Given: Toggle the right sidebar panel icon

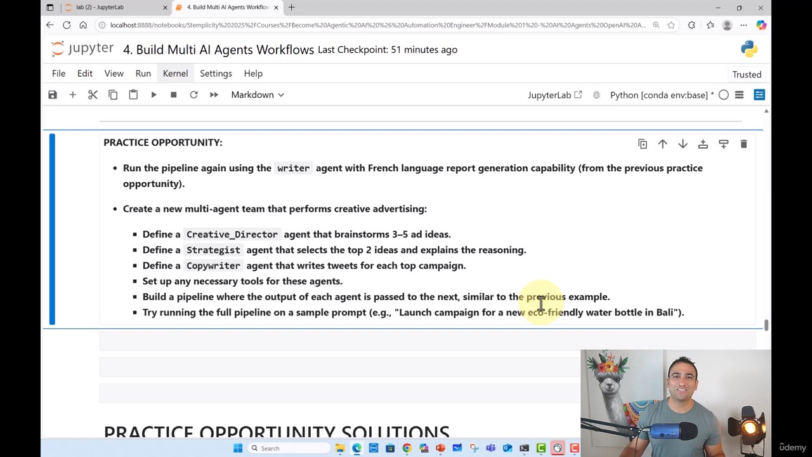Looking at the screenshot, I should [x=759, y=95].
